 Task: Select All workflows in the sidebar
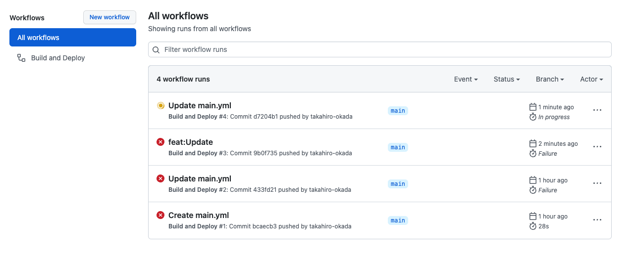coord(73,38)
